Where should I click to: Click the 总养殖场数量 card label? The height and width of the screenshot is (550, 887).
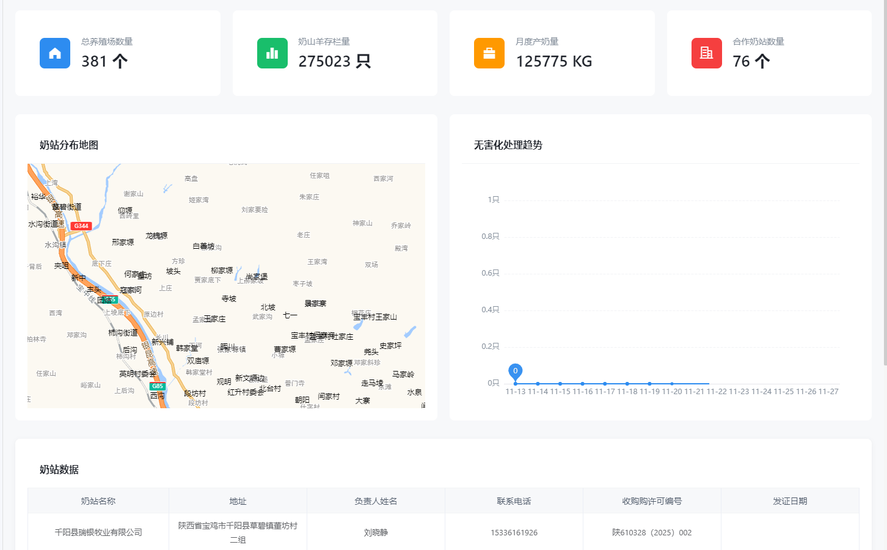pyautogui.click(x=107, y=42)
